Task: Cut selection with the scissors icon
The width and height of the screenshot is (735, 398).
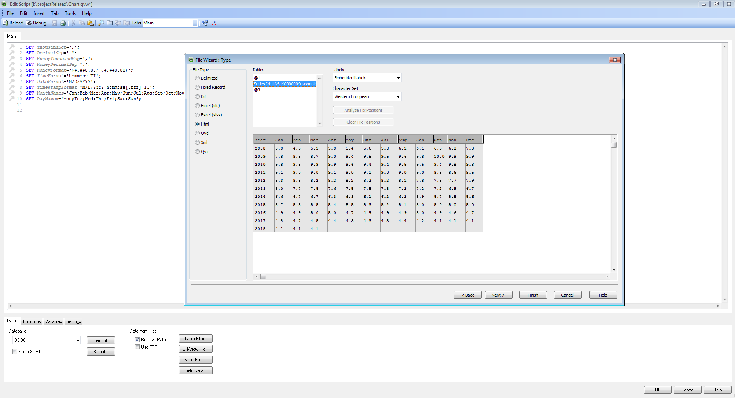Action: [x=73, y=23]
